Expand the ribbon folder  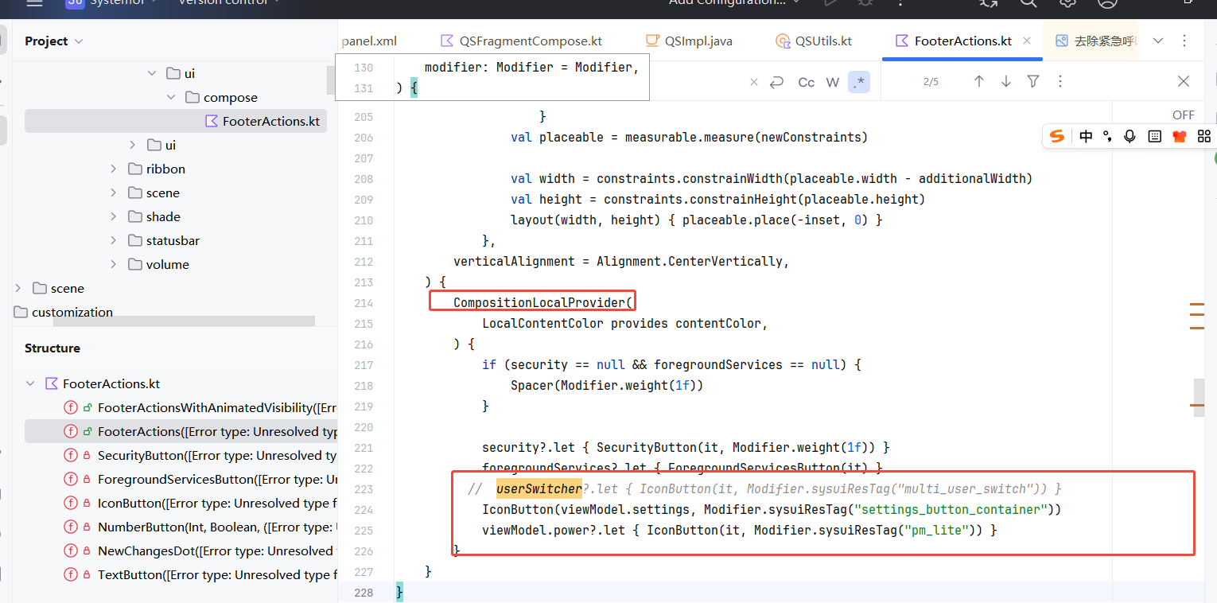(x=114, y=169)
